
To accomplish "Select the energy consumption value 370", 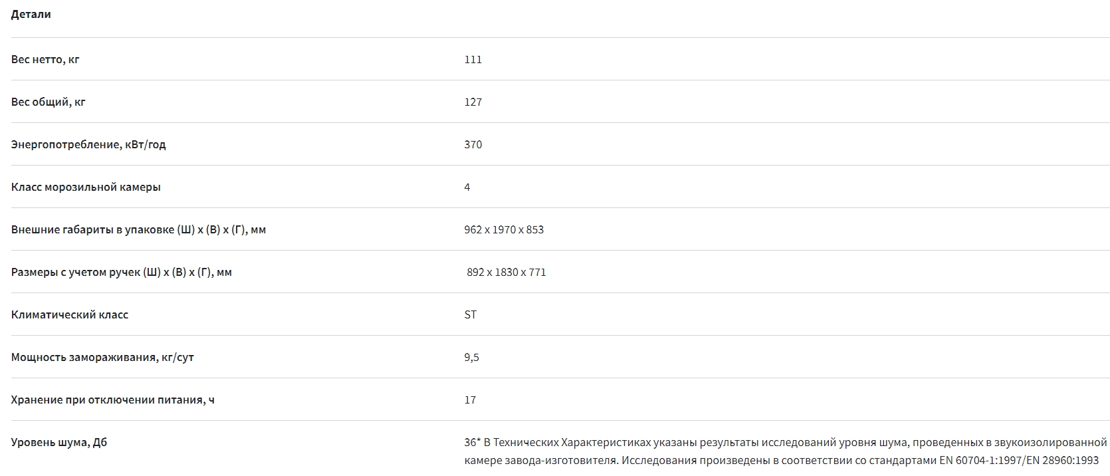I will (x=473, y=145).
